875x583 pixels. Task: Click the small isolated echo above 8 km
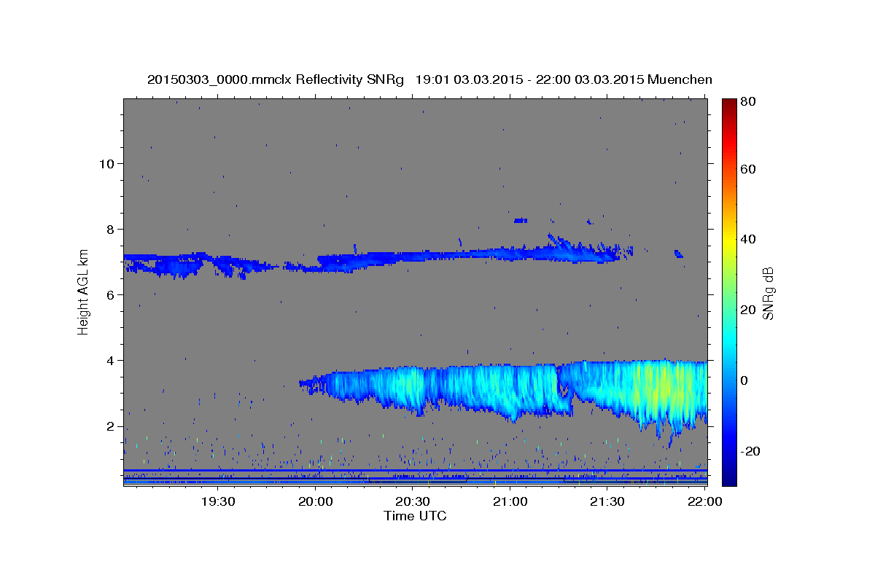click(x=520, y=220)
